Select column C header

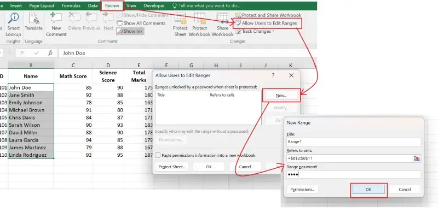coord(73,65)
